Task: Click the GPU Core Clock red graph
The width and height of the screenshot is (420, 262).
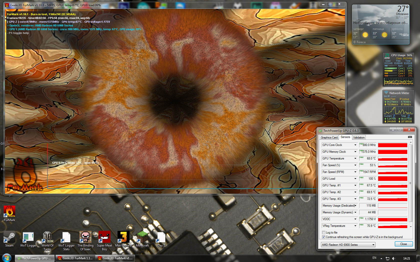Action: click(x=392, y=145)
